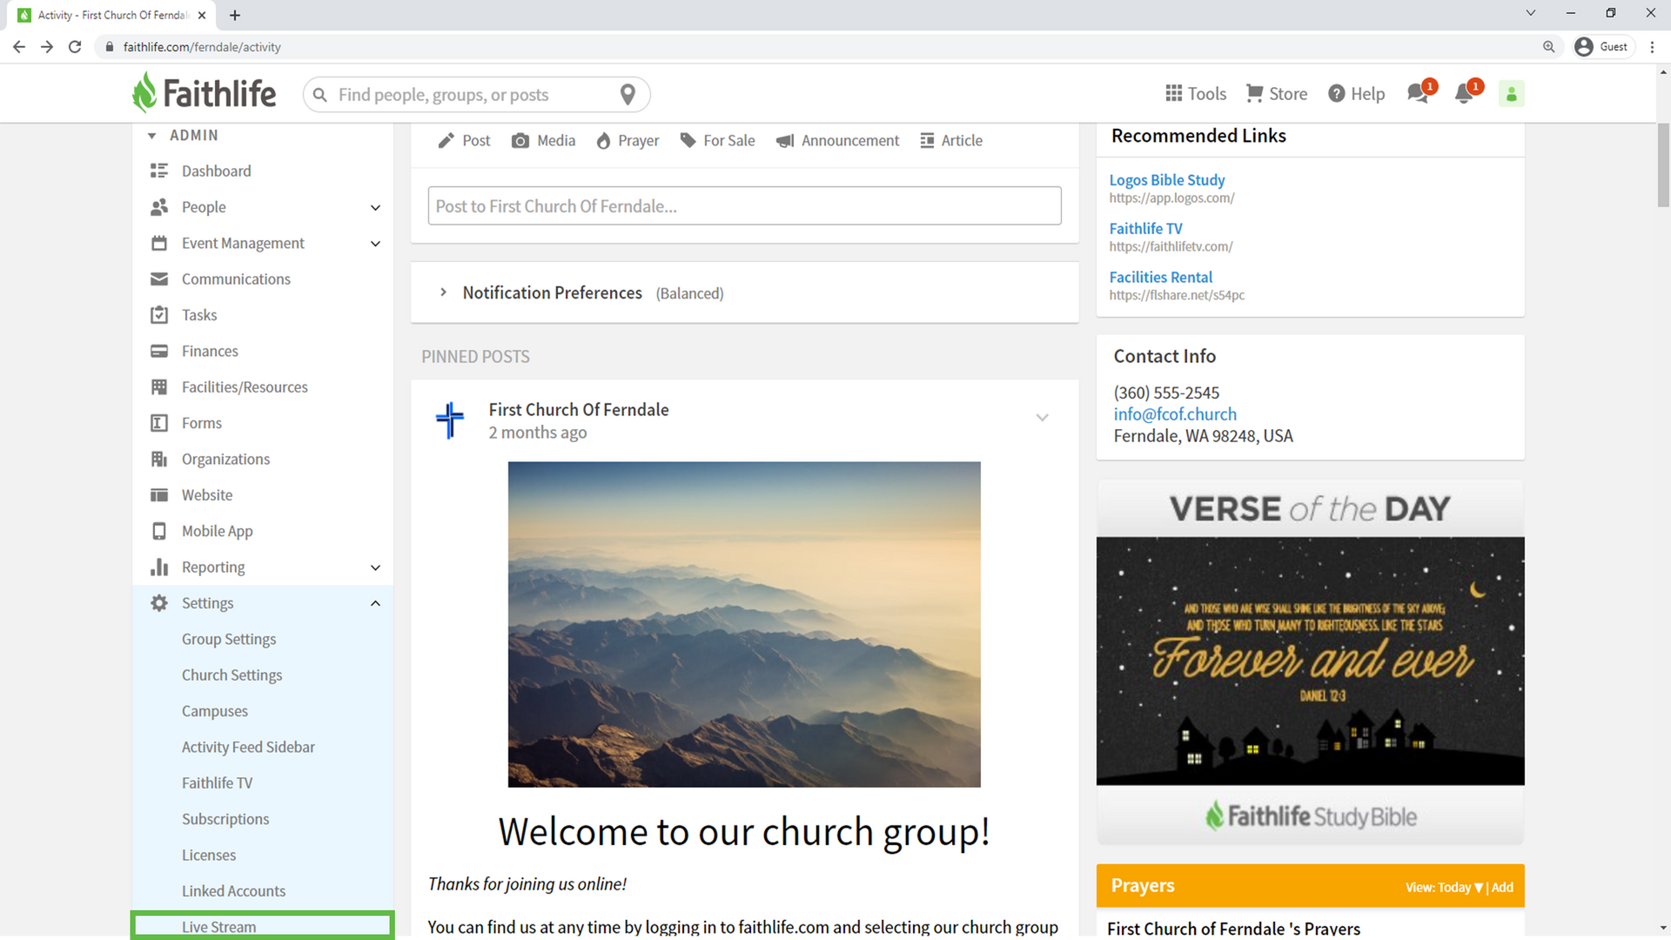Image resolution: width=1671 pixels, height=940 pixels.
Task: Collapse the ADMIN section triangle
Action: tap(152, 136)
